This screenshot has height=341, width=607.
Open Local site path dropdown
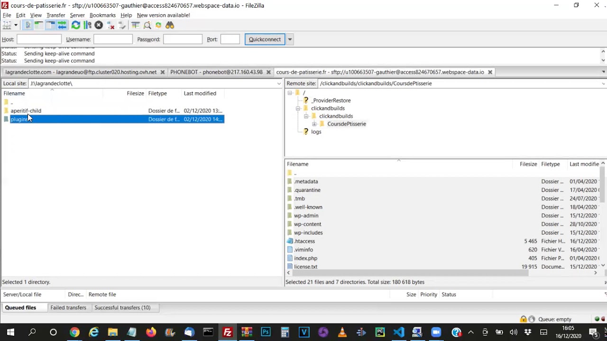(x=279, y=83)
